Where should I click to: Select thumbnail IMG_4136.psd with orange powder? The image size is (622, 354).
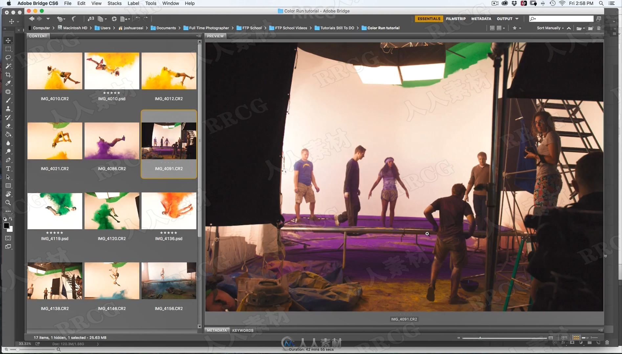coord(169,211)
